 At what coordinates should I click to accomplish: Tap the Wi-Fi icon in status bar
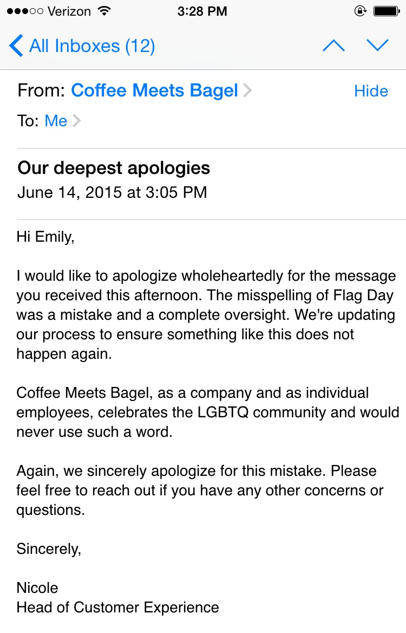pos(103,11)
